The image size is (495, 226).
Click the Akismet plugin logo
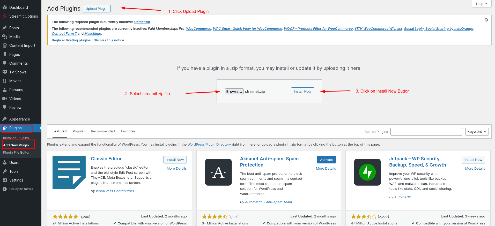(218, 172)
